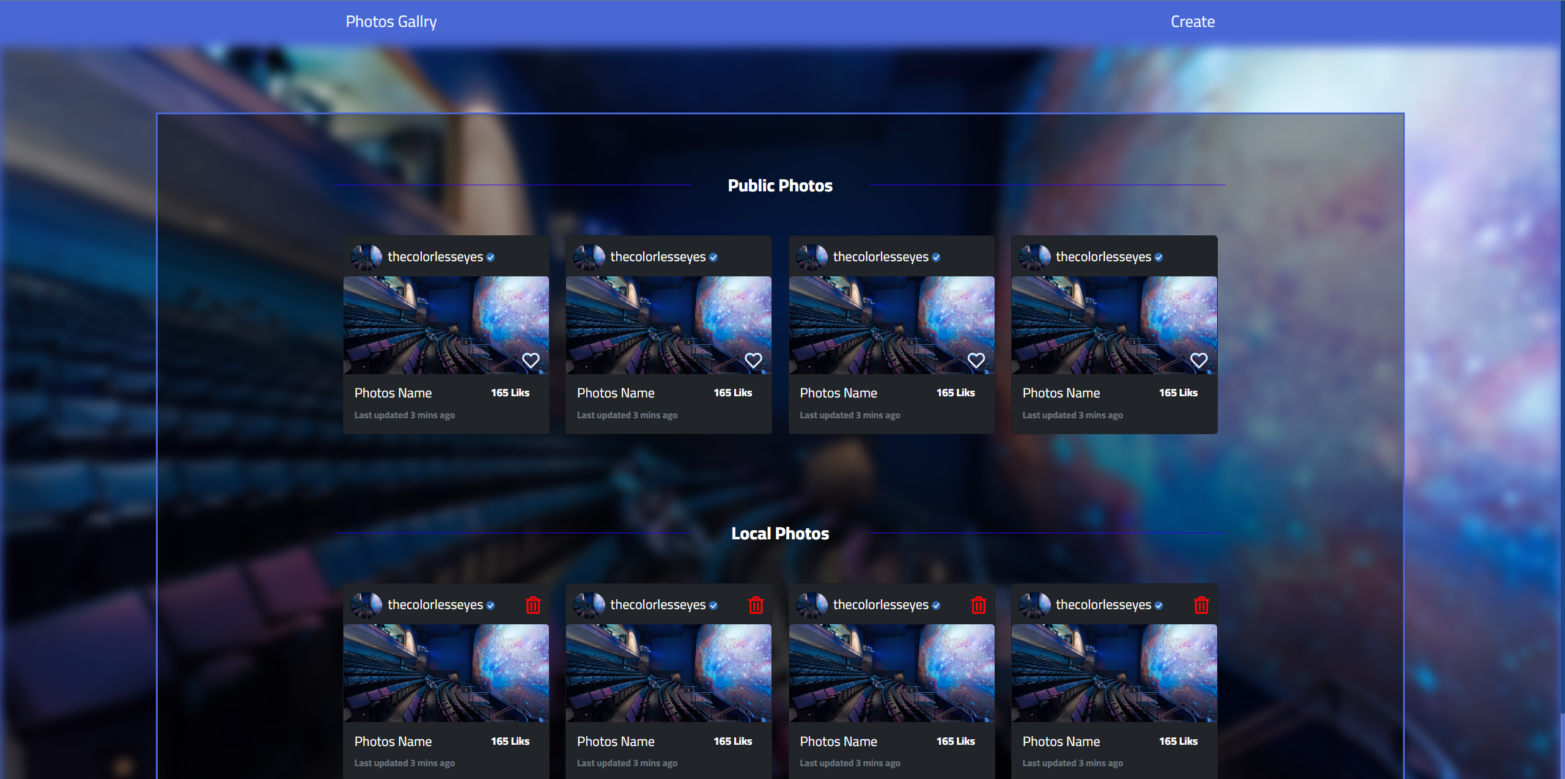Delete the first Local Photos card with trash icon

533,605
